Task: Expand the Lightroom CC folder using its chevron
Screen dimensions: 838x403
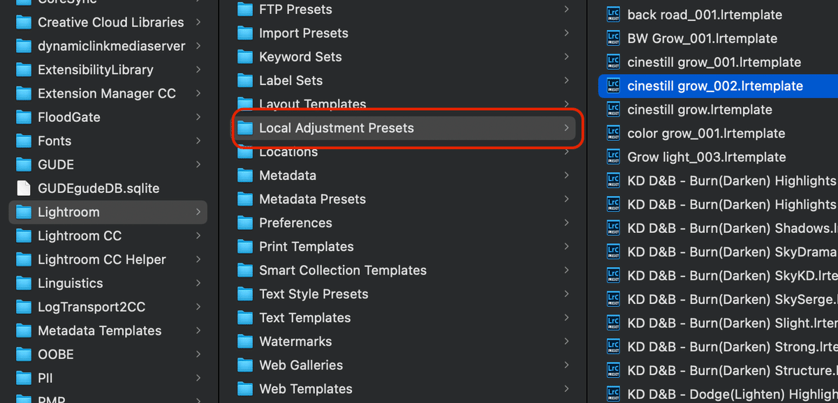Action: click(x=198, y=236)
